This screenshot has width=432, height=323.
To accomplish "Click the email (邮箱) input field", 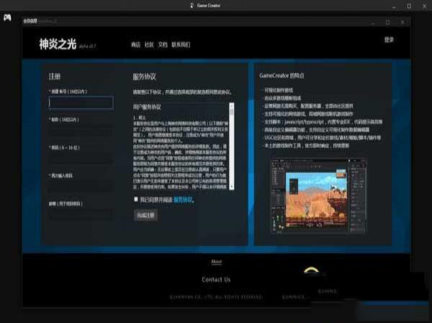I will [x=81, y=214].
